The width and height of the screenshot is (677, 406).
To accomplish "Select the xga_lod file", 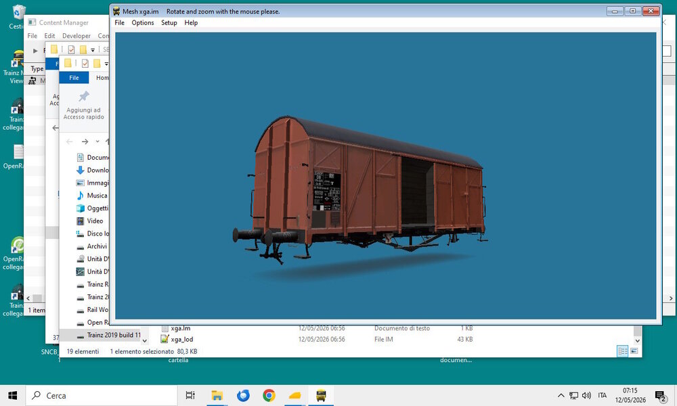I will point(181,339).
